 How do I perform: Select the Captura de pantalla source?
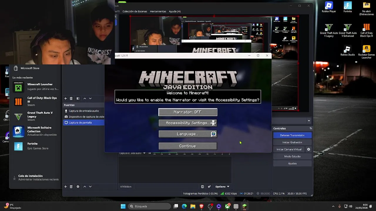click(84, 122)
